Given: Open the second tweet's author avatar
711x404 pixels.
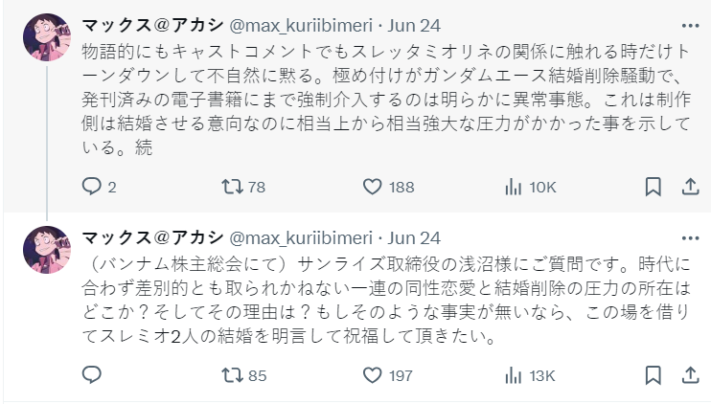Looking at the screenshot, I should (x=45, y=250).
